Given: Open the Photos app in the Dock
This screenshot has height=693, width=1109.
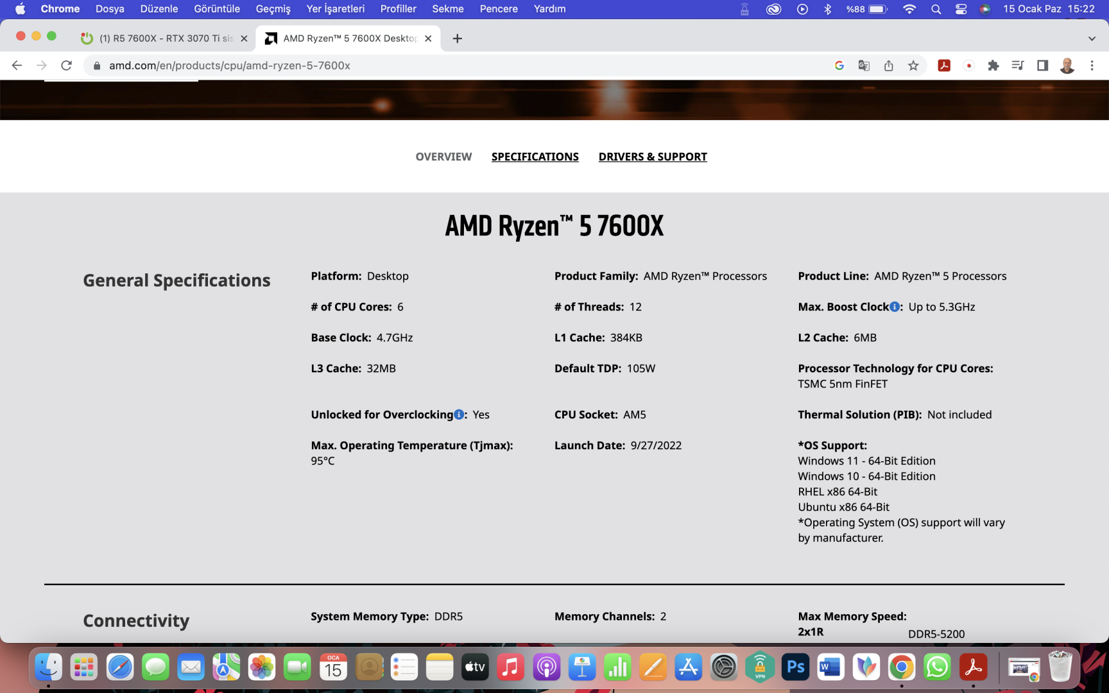Looking at the screenshot, I should pos(262,667).
